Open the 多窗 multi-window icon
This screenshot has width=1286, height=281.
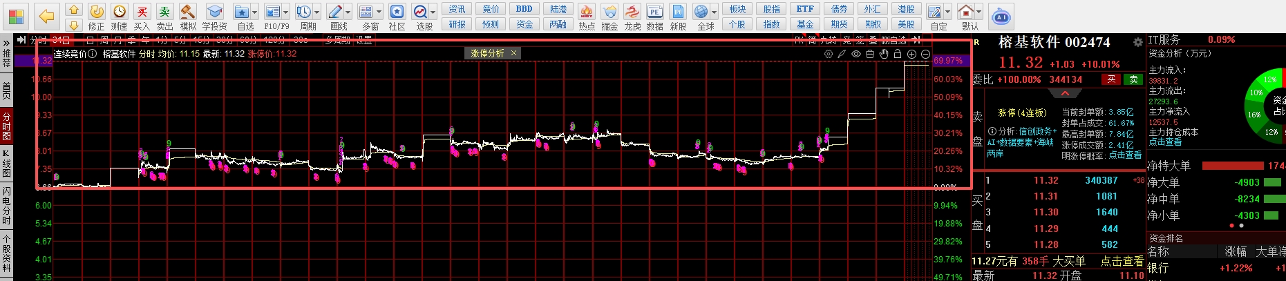click(x=366, y=12)
